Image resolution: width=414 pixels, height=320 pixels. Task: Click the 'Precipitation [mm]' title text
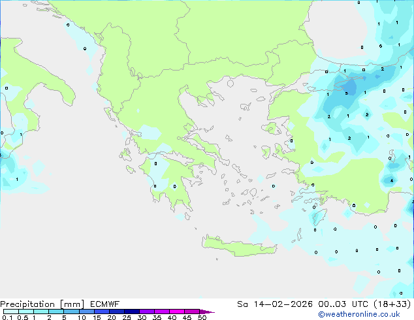point(42,304)
